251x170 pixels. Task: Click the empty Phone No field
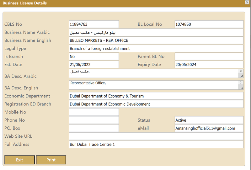pyautogui.click(x=94, y=120)
